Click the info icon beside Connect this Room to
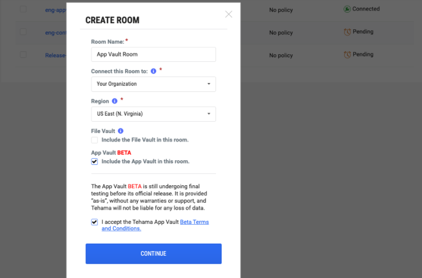Image resolution: width=422 pixels, height=278 pixels. pyautogui.click(x=154, y=71)
